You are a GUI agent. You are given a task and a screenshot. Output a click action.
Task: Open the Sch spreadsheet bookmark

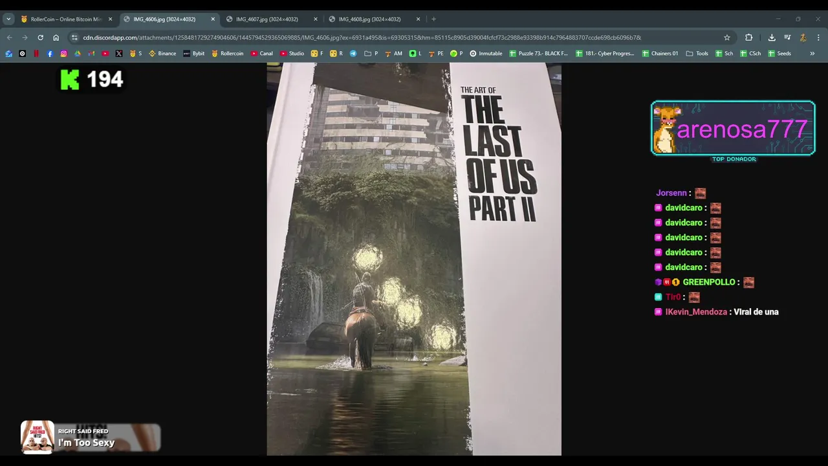[724, 54]
